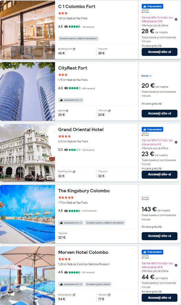The height and width of the screenshot is (305, 181).
Task: Open Agoda external link icon for CityRest Fort
Action: [67, 111]
